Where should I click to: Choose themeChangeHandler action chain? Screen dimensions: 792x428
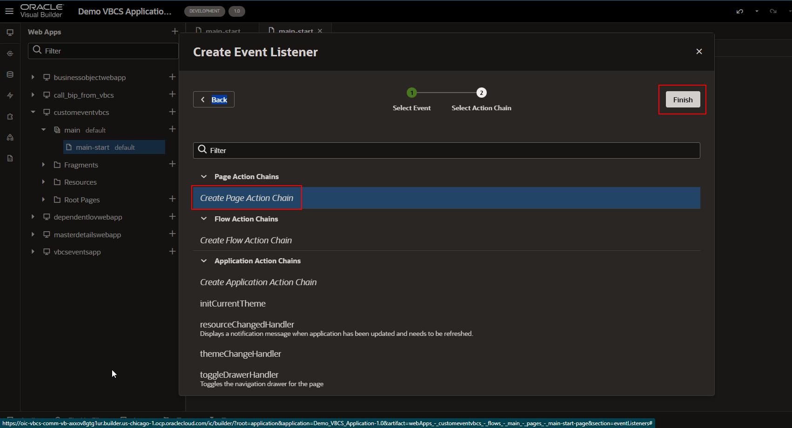(446, 354)
